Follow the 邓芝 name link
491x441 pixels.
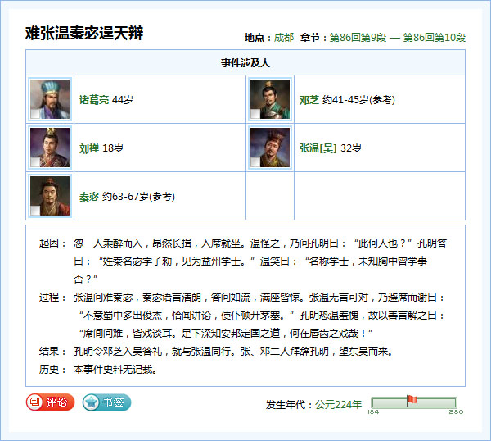click(309, 100)
